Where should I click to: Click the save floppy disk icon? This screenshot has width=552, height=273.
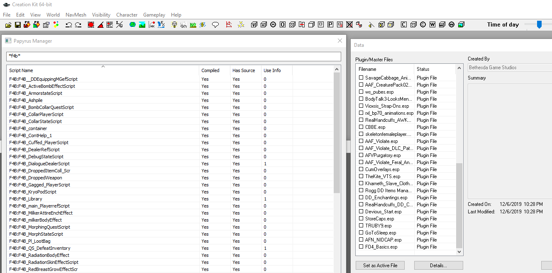point(18,25)
